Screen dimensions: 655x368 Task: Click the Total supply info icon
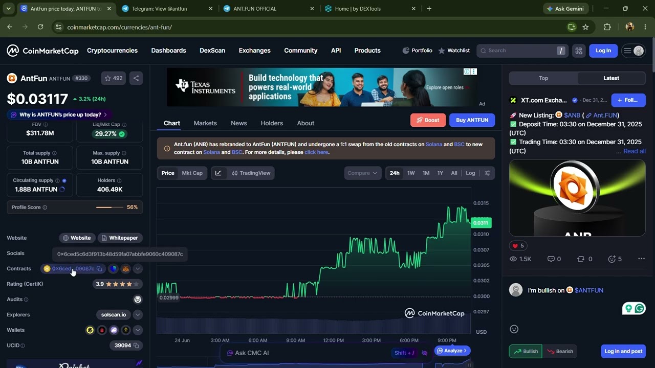[x=54, y=153]
